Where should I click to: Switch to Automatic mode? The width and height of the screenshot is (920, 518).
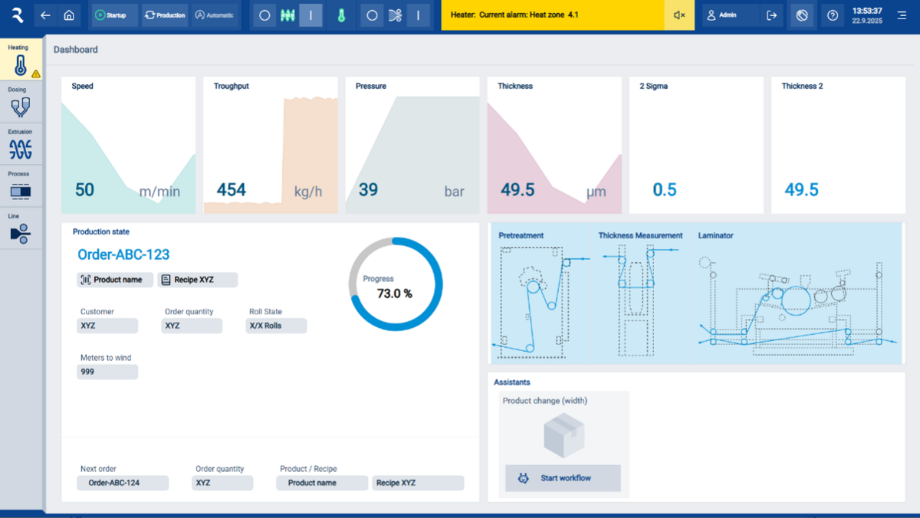pos(214,15)
